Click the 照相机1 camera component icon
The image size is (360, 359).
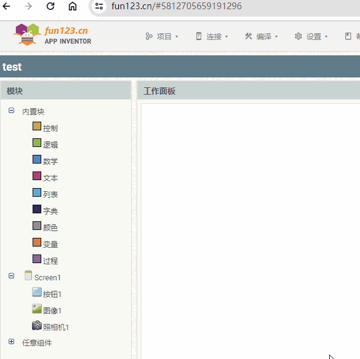(37, 325)
